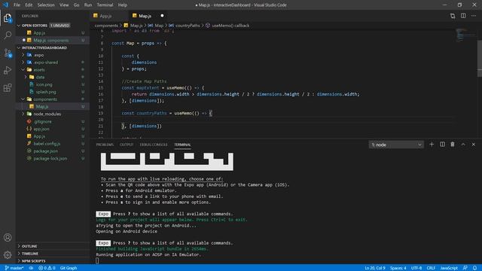Screen dimensions: 482x271
Task: Open the Accounts menu icon
Action: (8, 237)
